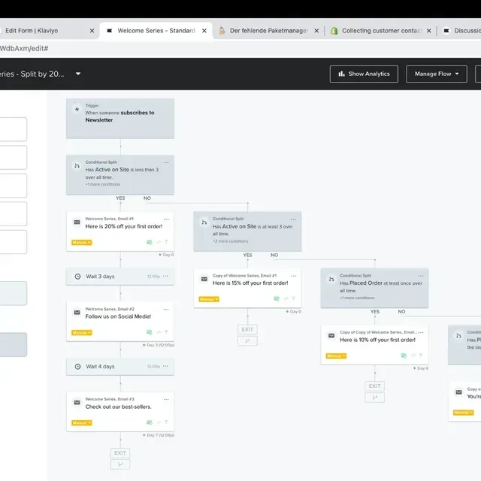
Task: Click filter funnel icon on 15% off email
Action: pyautogui.click(x=294, y=298)
